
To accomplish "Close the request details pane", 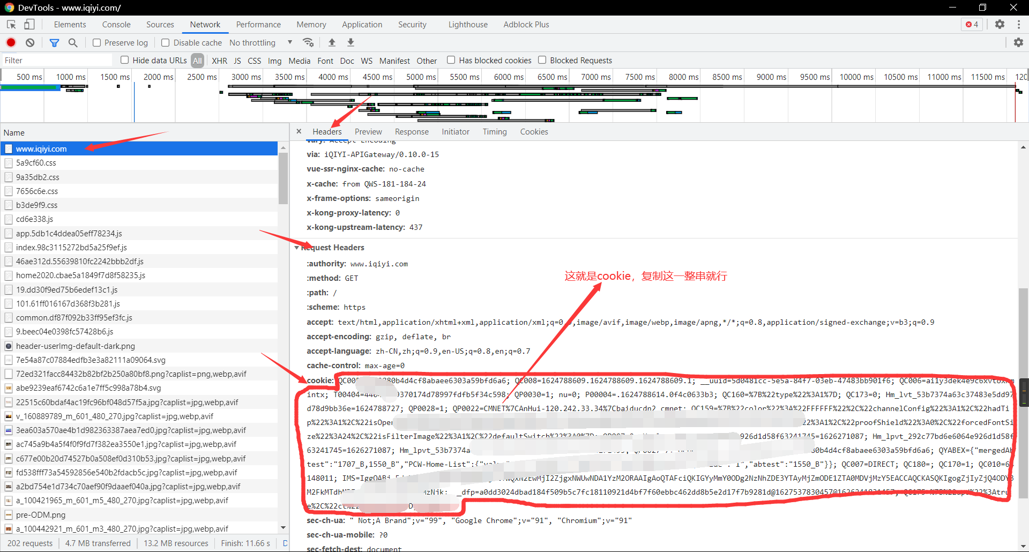I will coord(299,131).
